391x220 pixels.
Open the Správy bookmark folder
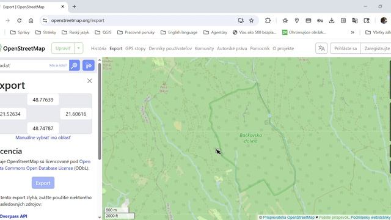tap(20, 32)
